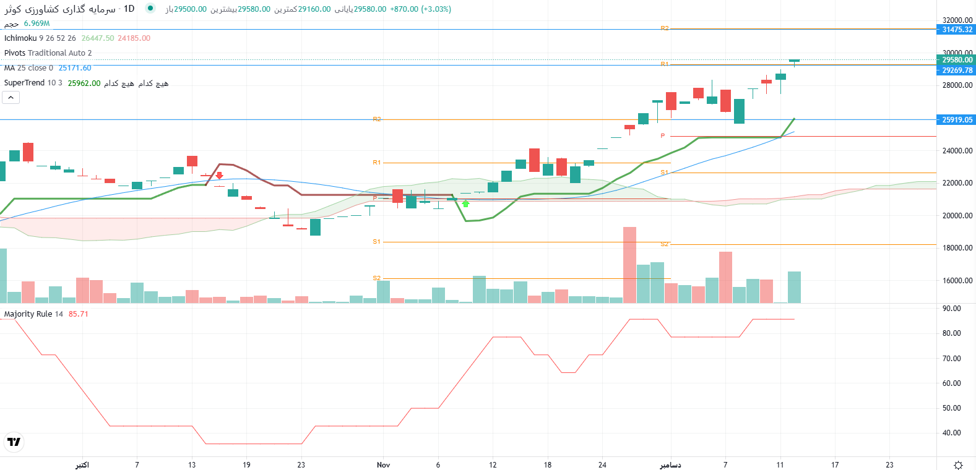
Task: Click the tallest red volume bar
Action: click(629, 265)
